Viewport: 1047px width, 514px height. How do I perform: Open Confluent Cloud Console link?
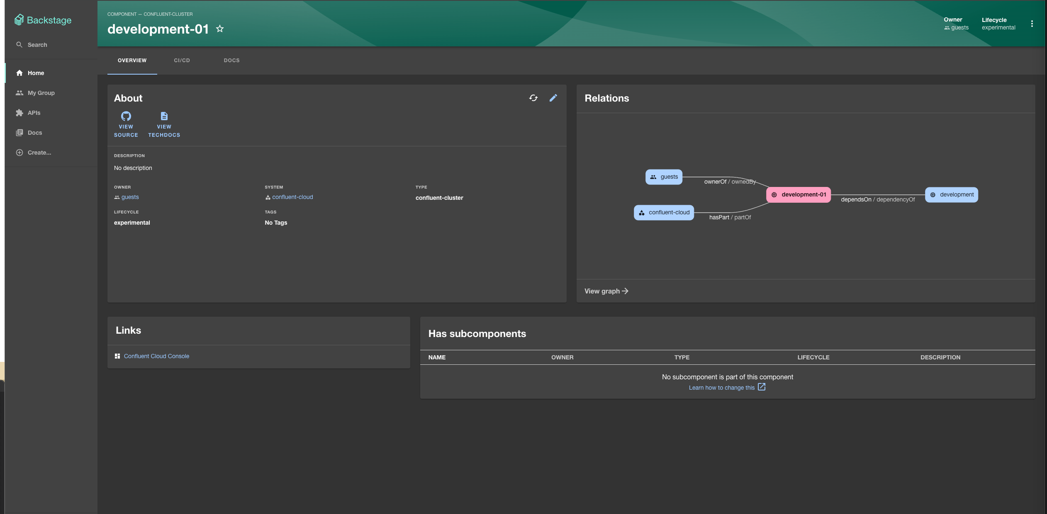pos(156,356)
